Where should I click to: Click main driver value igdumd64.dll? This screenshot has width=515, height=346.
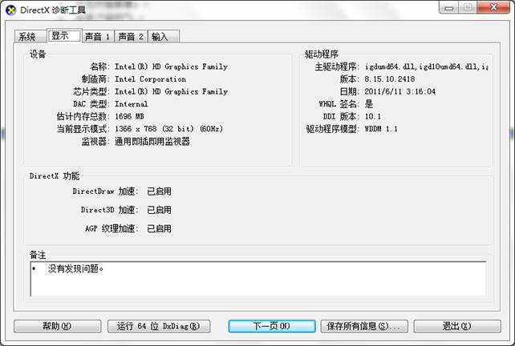point(426,66)
